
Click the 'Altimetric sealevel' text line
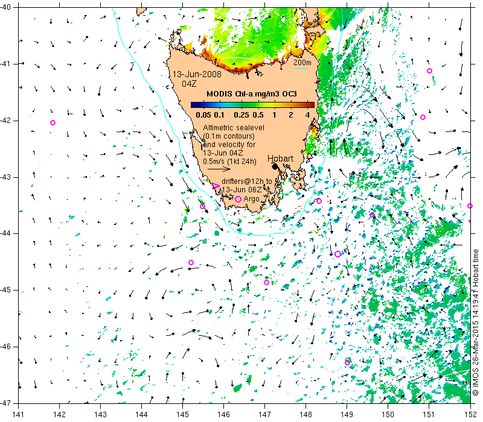[x=234, y=127]
